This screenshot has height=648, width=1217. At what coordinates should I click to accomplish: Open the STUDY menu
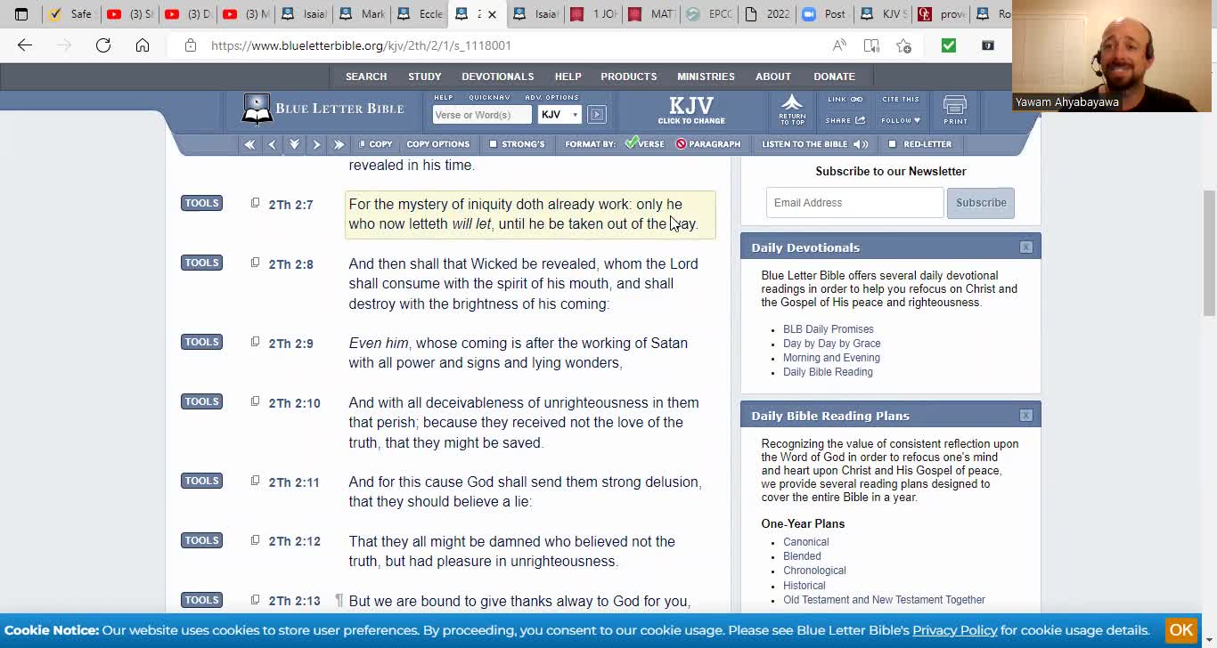click(x=425, y=77)
